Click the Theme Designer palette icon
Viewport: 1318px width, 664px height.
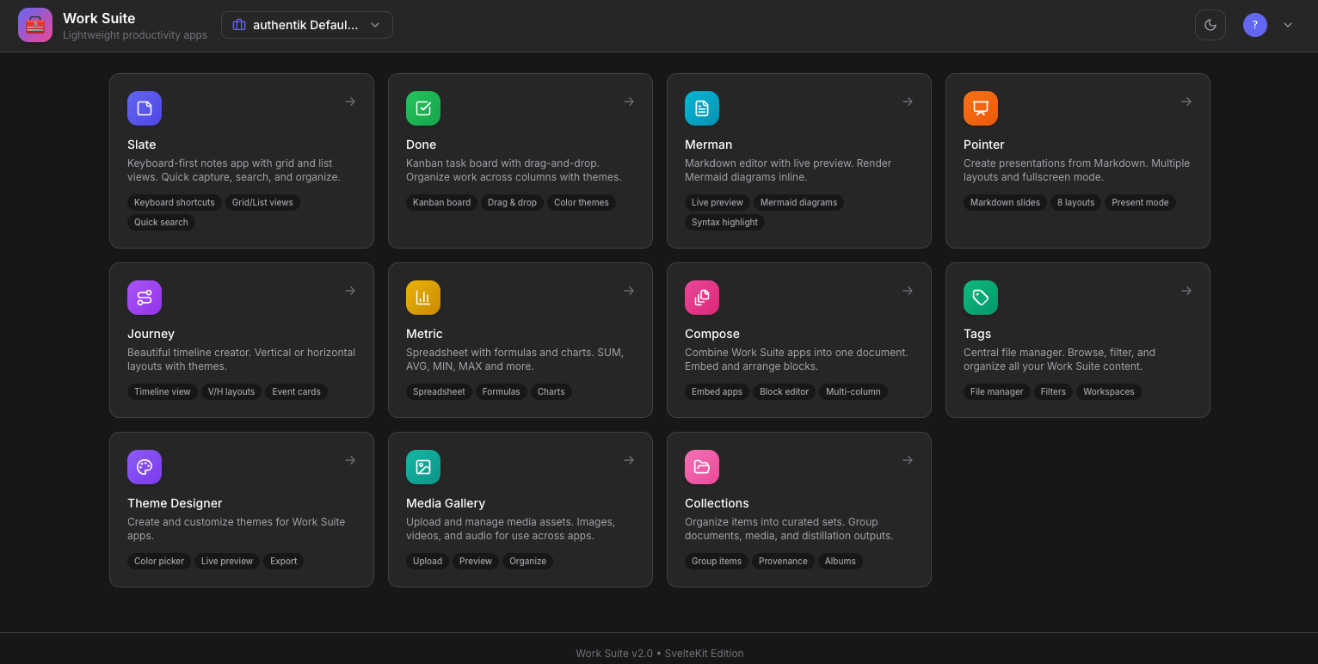145,467
